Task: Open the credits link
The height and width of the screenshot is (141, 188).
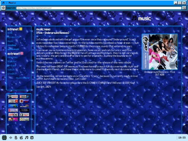Action: pos(11,73)
